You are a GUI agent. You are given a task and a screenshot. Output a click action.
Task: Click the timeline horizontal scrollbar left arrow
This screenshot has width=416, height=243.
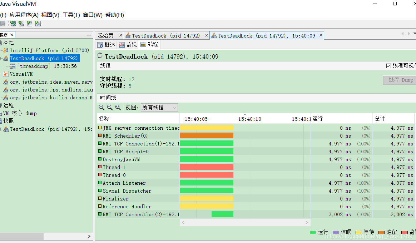183,222
